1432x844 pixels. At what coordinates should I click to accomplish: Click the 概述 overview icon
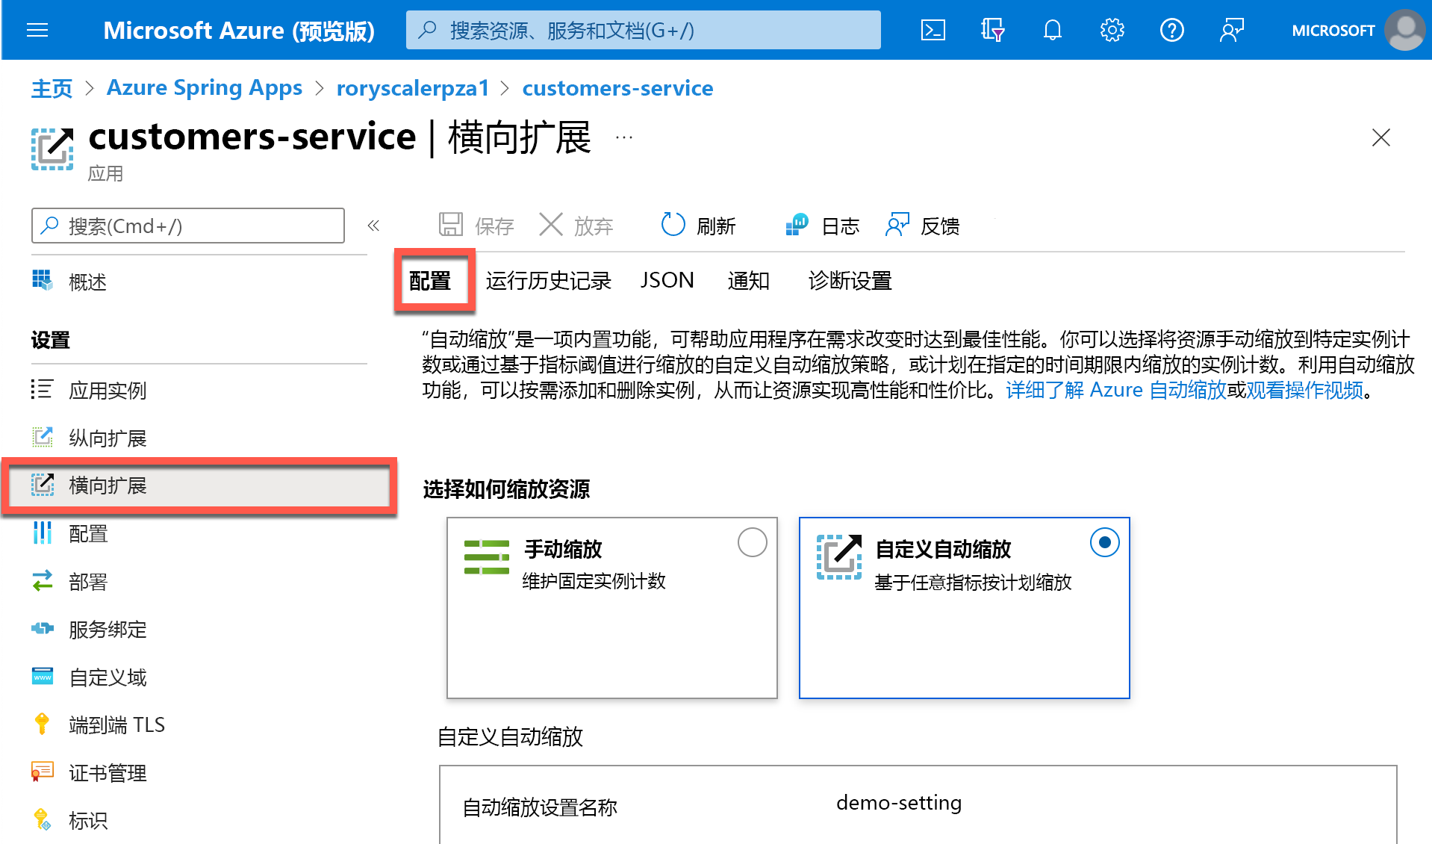coord(43,281)
